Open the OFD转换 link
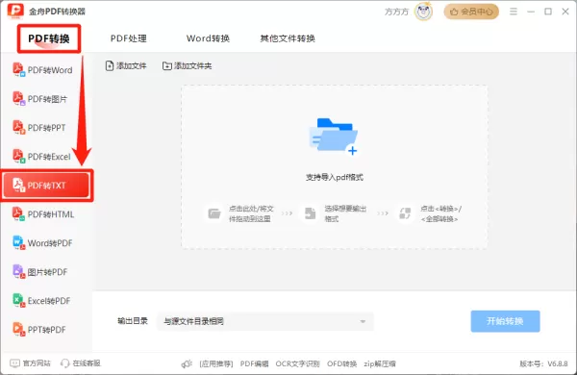The width and height of the screenshot is (577, 375). coord(341,364)
